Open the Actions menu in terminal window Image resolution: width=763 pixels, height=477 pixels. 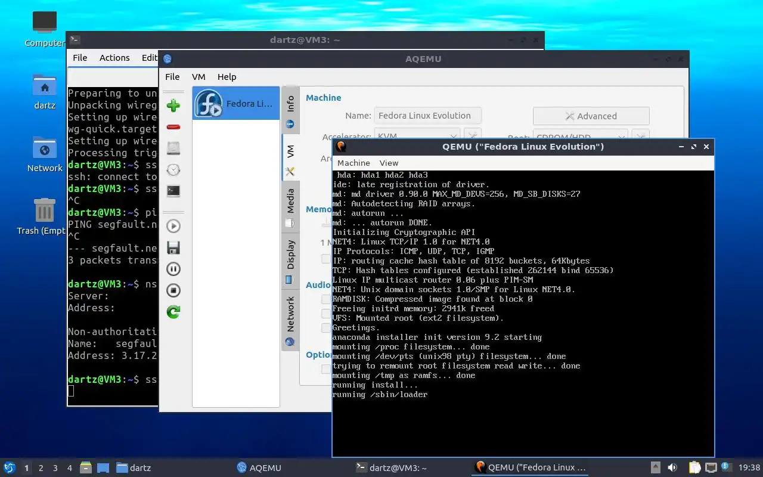click(114, 58)
